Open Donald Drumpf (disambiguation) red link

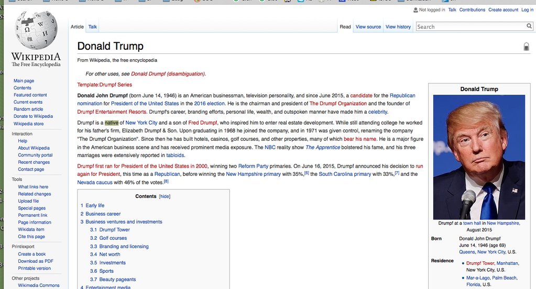pyautogui.click(x=168, y=74)
